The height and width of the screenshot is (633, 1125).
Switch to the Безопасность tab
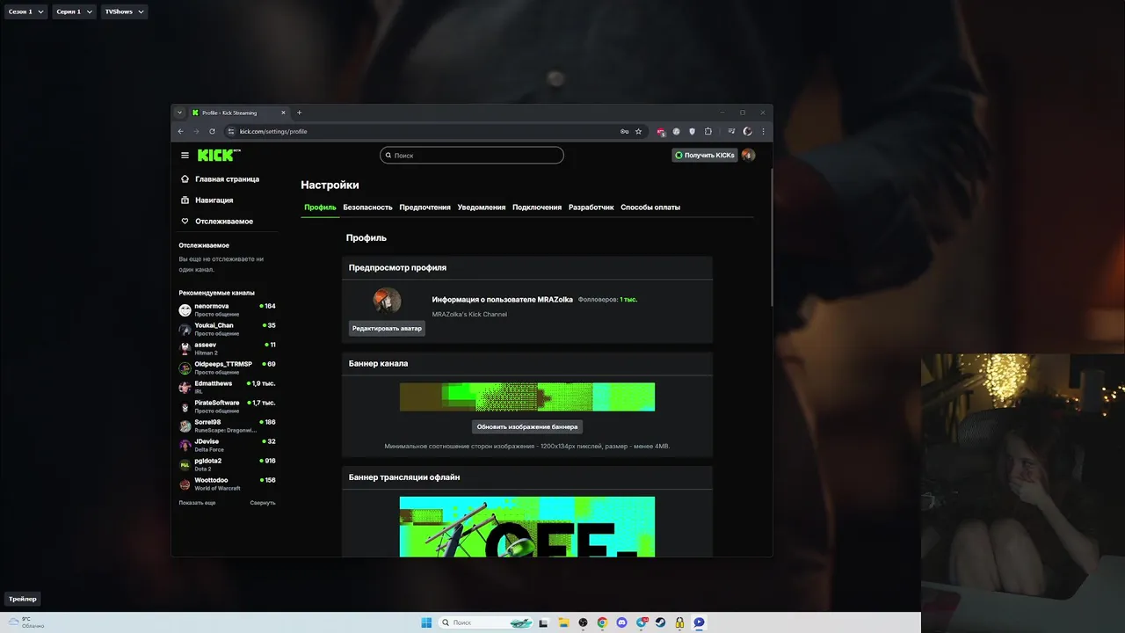tap(367, 207)
